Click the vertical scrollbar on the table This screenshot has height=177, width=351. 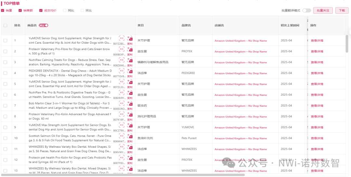[x=347, y=44]
